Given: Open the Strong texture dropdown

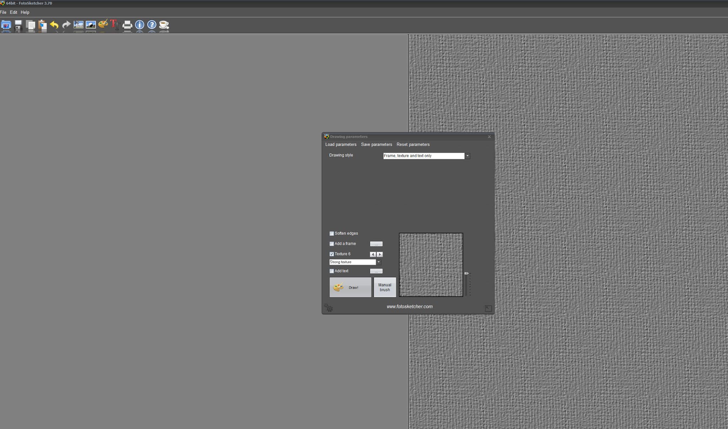Looking at the screenshot, I should point(379,262).
